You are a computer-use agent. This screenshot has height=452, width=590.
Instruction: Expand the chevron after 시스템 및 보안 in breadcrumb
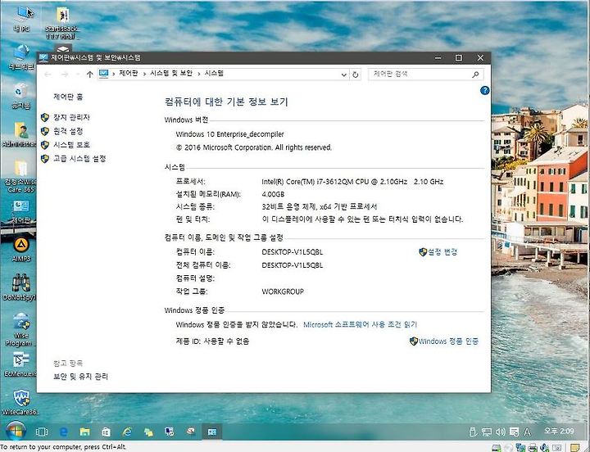pos(198,74)
